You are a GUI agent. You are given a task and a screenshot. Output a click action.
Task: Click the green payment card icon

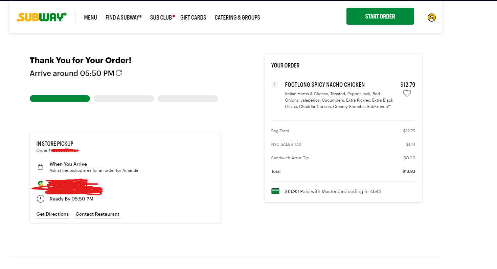[275, 191]
